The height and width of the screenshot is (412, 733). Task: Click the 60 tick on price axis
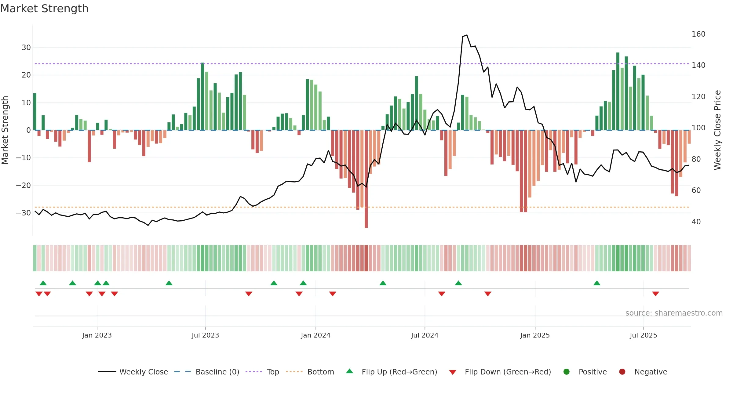[696, 190]
